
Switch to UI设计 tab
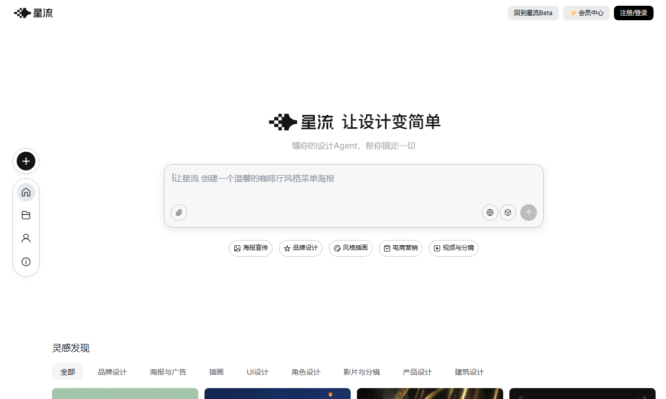[x=258, y=372]
